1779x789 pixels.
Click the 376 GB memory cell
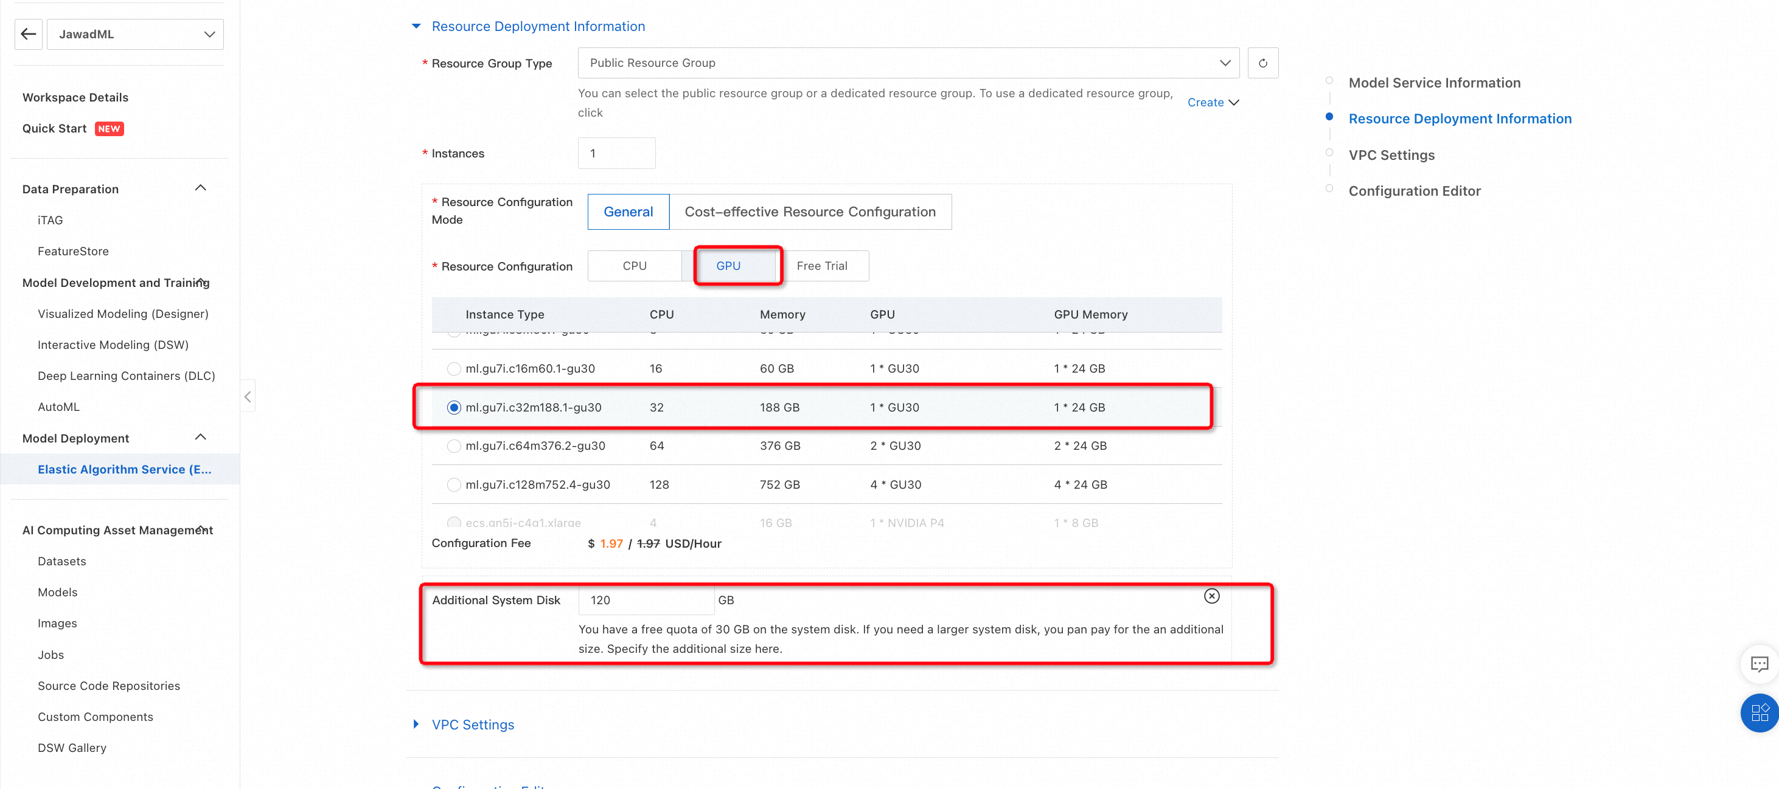coord(780,446)
